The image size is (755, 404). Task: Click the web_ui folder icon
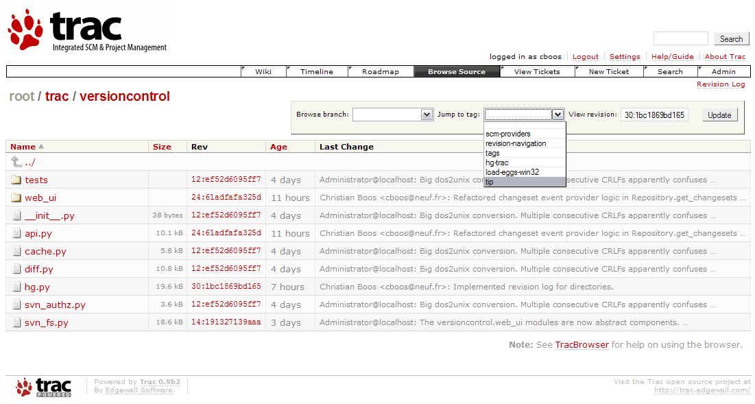coord(16,198)
